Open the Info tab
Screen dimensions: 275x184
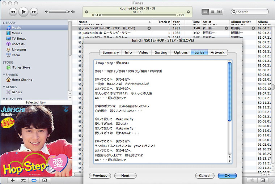click(x=128, y=52)
